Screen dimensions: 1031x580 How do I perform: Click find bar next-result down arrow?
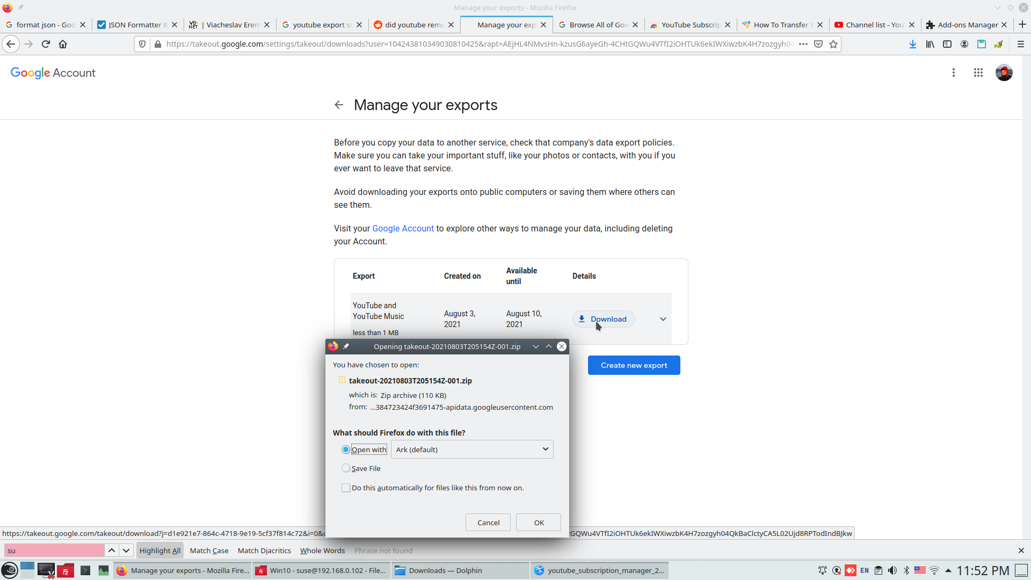[126, 550]
